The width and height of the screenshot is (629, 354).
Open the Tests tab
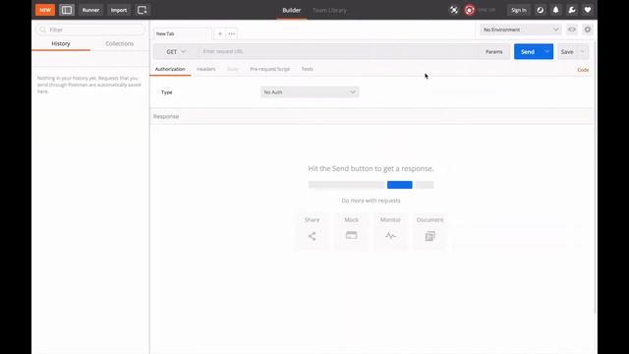(308, 69)
